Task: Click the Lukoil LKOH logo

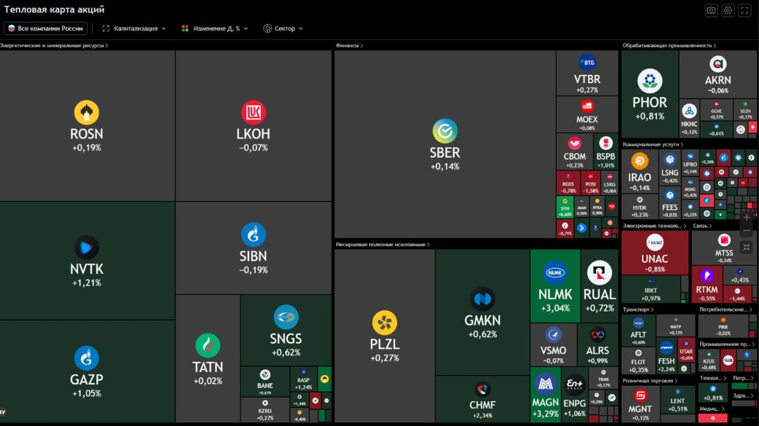Action: (254, 113)
